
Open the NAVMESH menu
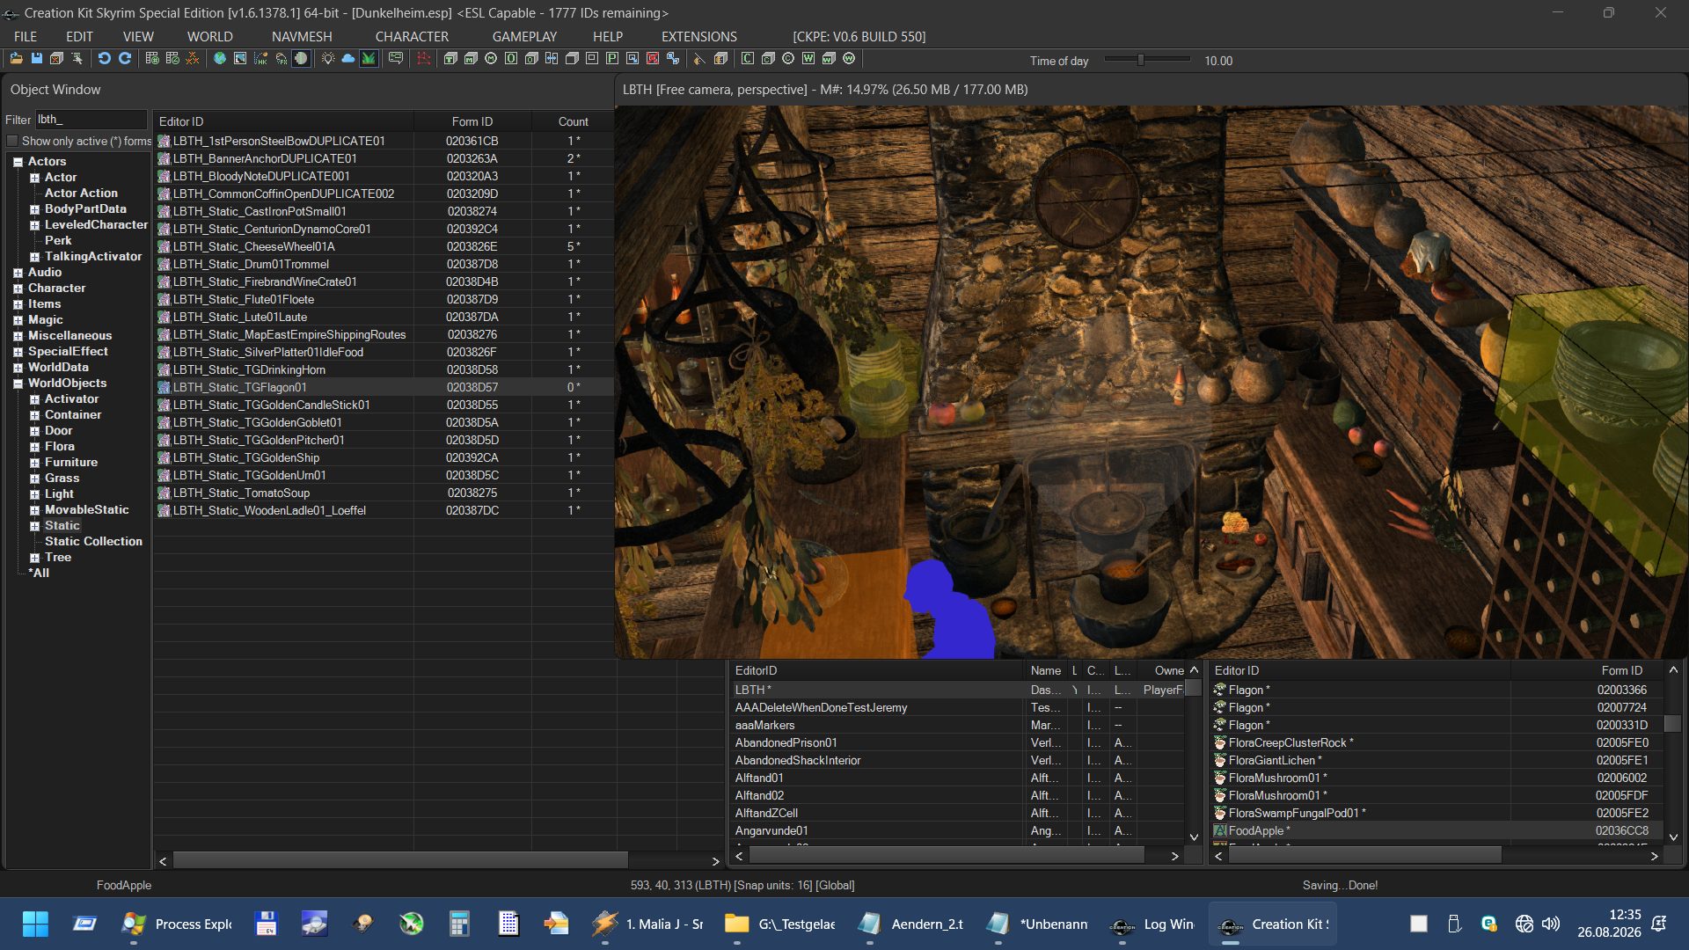[x=302, y=36]
